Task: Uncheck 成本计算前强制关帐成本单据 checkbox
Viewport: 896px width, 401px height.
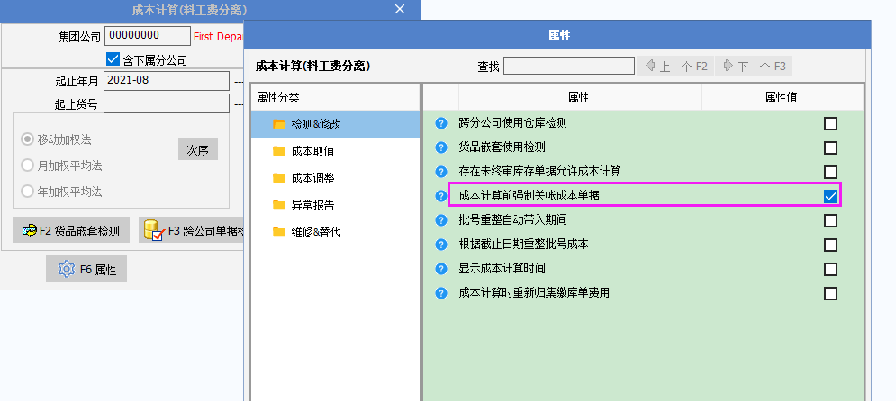Action: [830, 196]
